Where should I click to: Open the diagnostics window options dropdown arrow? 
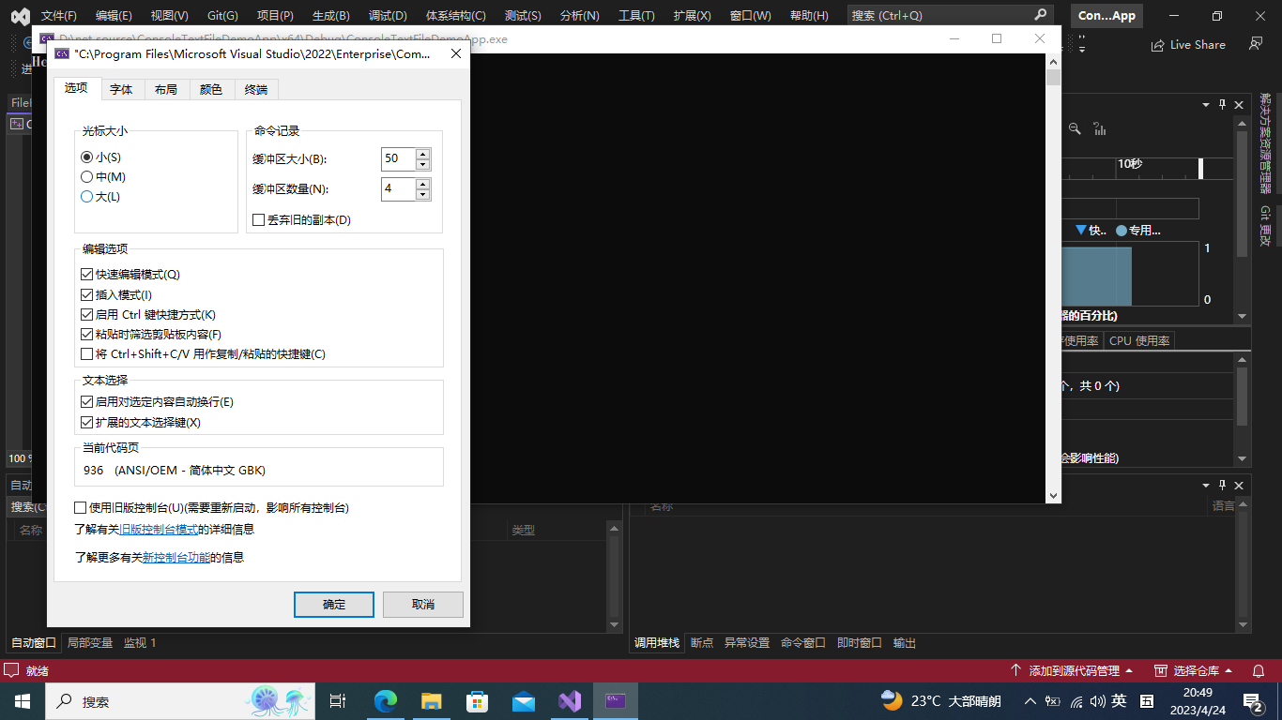[1206, 105]
